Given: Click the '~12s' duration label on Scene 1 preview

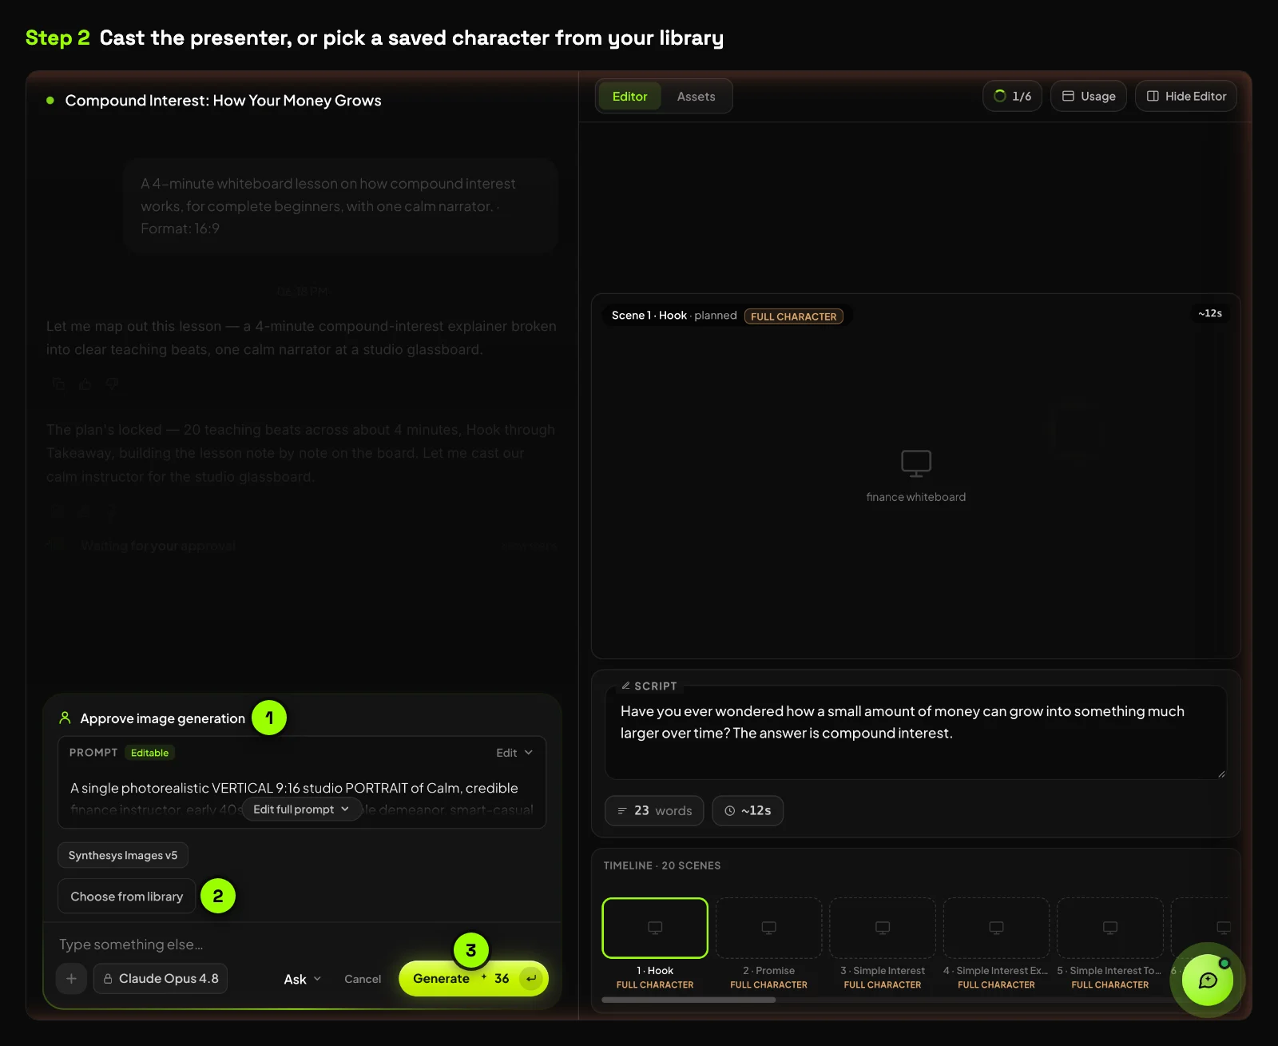Looking at the screenshot, I should pyautogui.click(x=1210, y=313).
